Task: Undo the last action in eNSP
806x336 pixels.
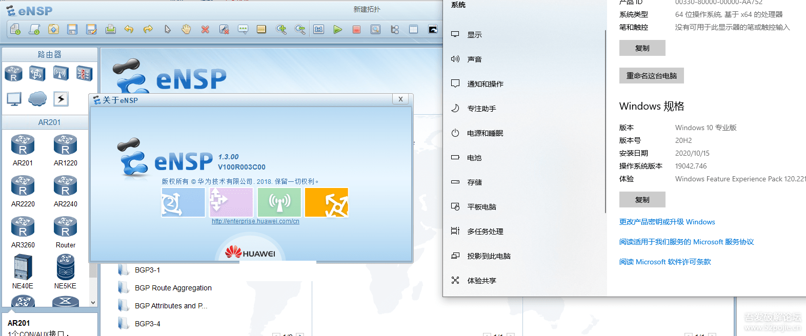Action: tap(129, 29)
